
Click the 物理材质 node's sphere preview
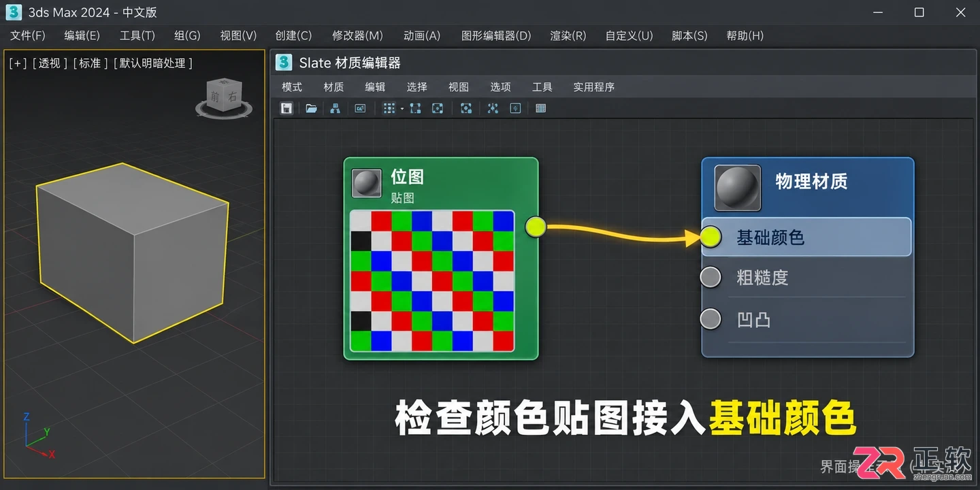738,188
